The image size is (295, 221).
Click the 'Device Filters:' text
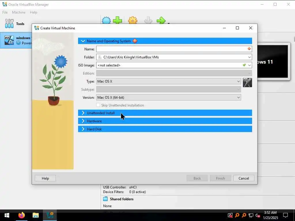pyautogui.click(x=114, y=192)
